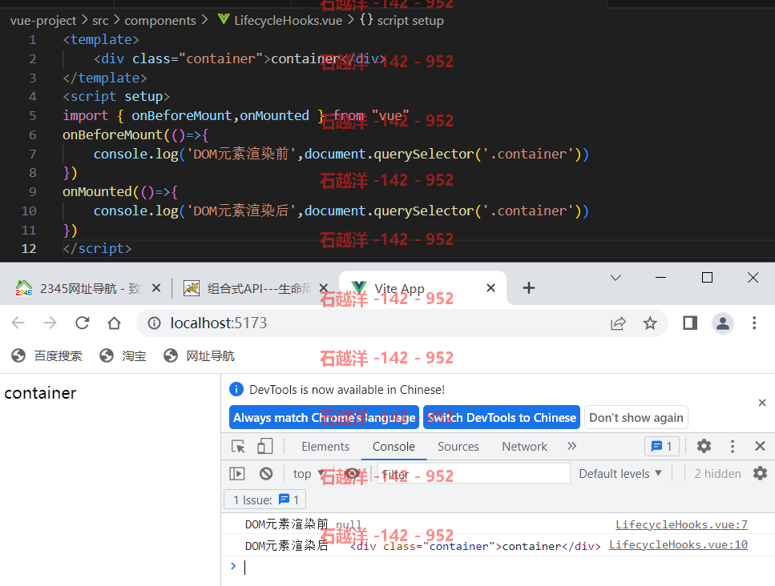Click src in the breadcrumb
775x586 pixels.
coord(100,21)
